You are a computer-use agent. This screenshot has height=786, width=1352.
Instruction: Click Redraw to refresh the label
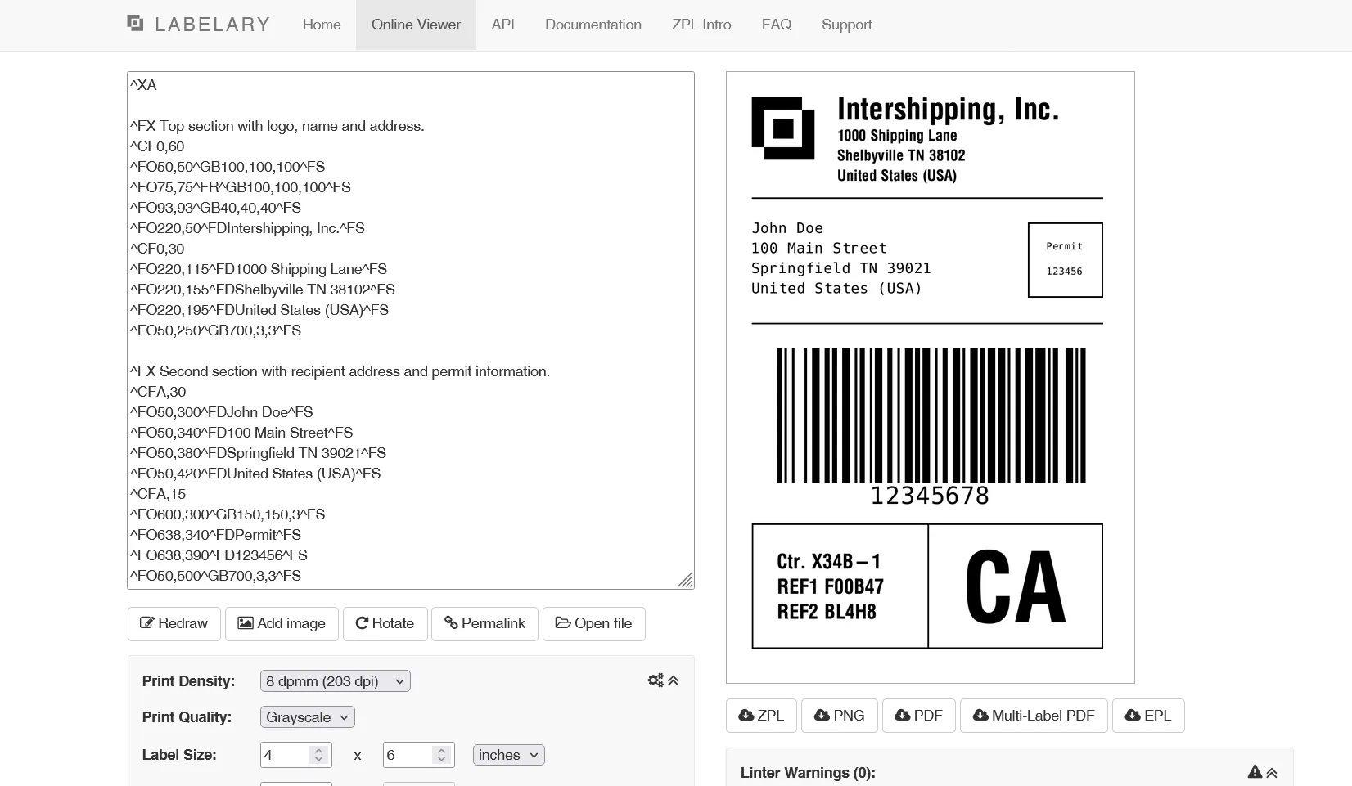click(174, 623)
